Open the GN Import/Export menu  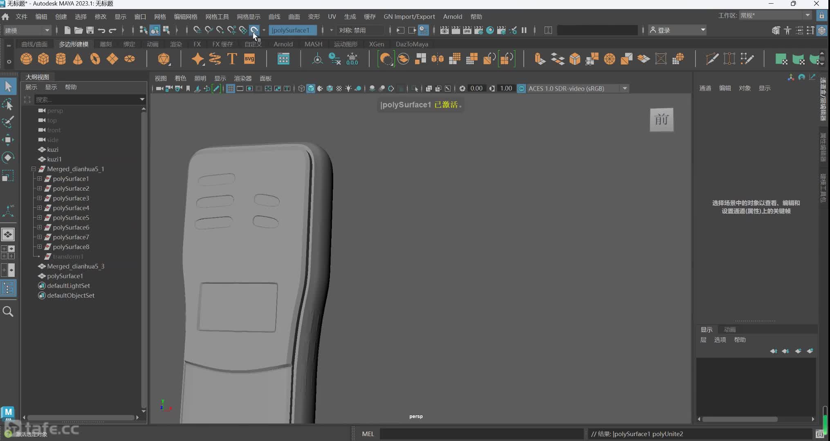[x=409, y=17]
